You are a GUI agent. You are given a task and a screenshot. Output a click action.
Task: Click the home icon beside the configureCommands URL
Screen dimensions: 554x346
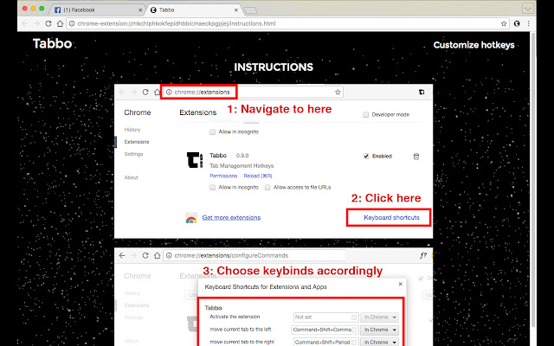click(158, 256)
